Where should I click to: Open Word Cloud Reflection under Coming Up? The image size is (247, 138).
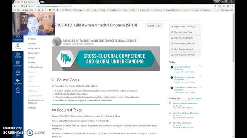pyautogui.click(x=182, y=123)
